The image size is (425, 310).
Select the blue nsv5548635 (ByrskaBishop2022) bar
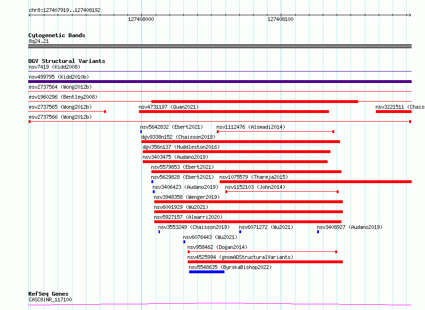point(207,272)
